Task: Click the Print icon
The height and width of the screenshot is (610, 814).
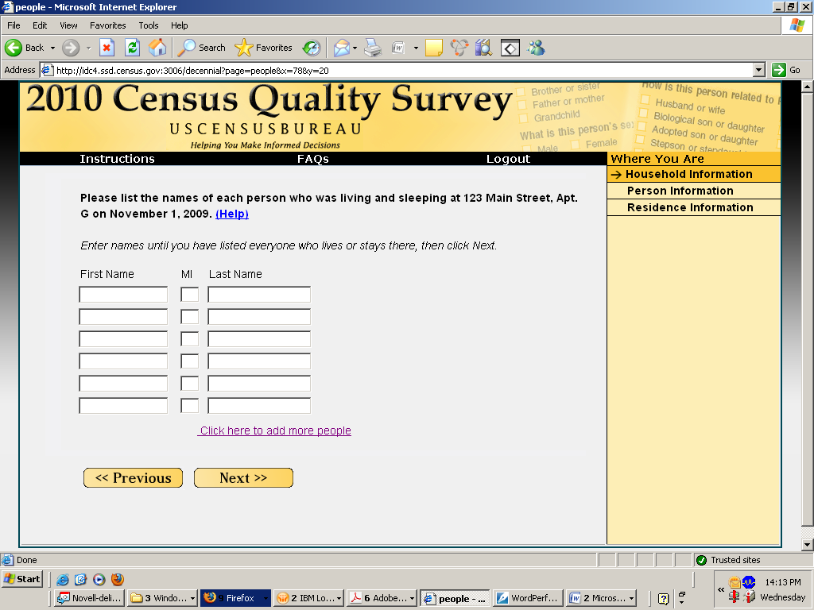Action: 373,48
